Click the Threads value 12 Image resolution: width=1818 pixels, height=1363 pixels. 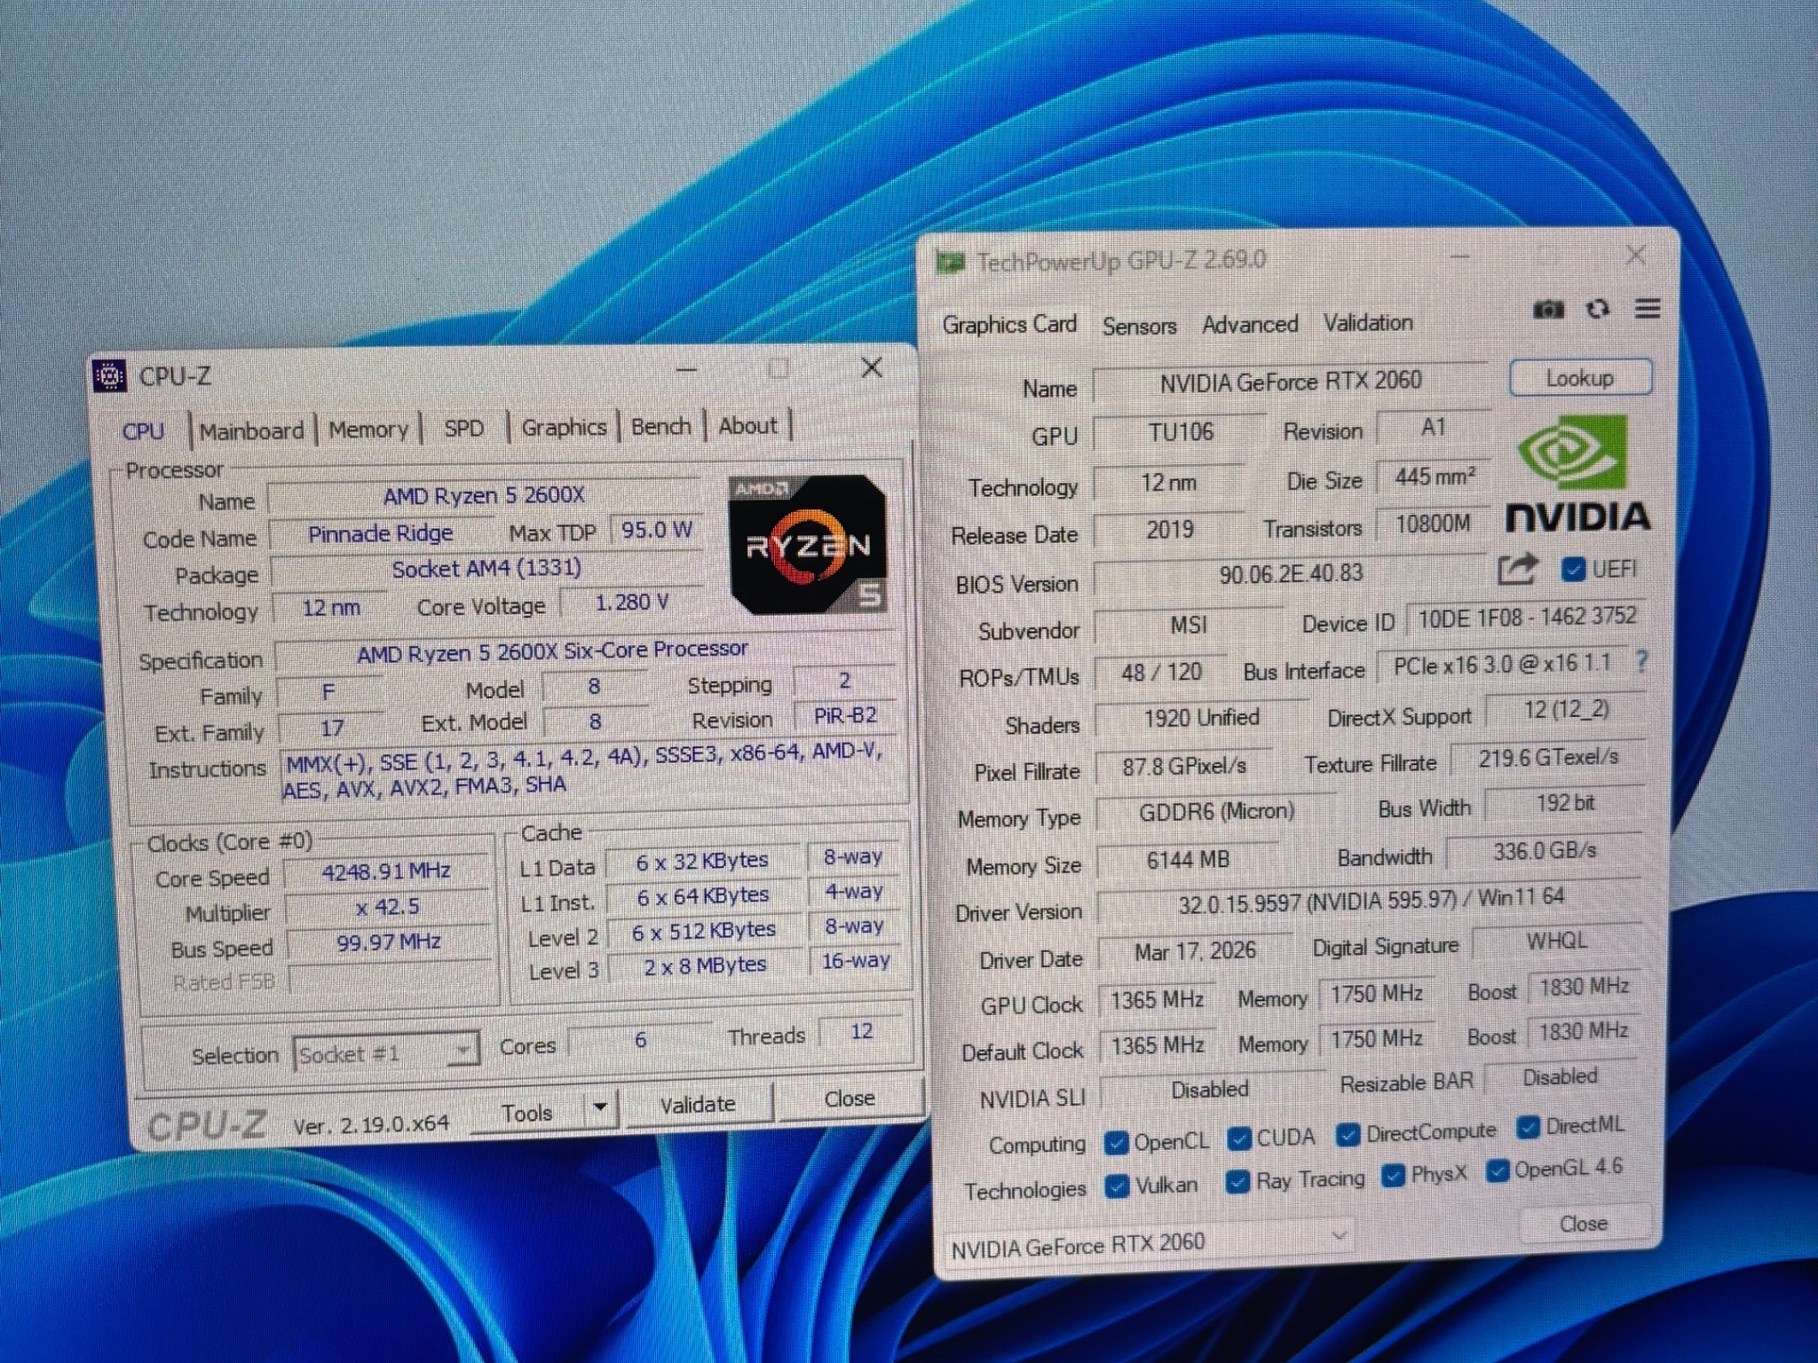861,1031
